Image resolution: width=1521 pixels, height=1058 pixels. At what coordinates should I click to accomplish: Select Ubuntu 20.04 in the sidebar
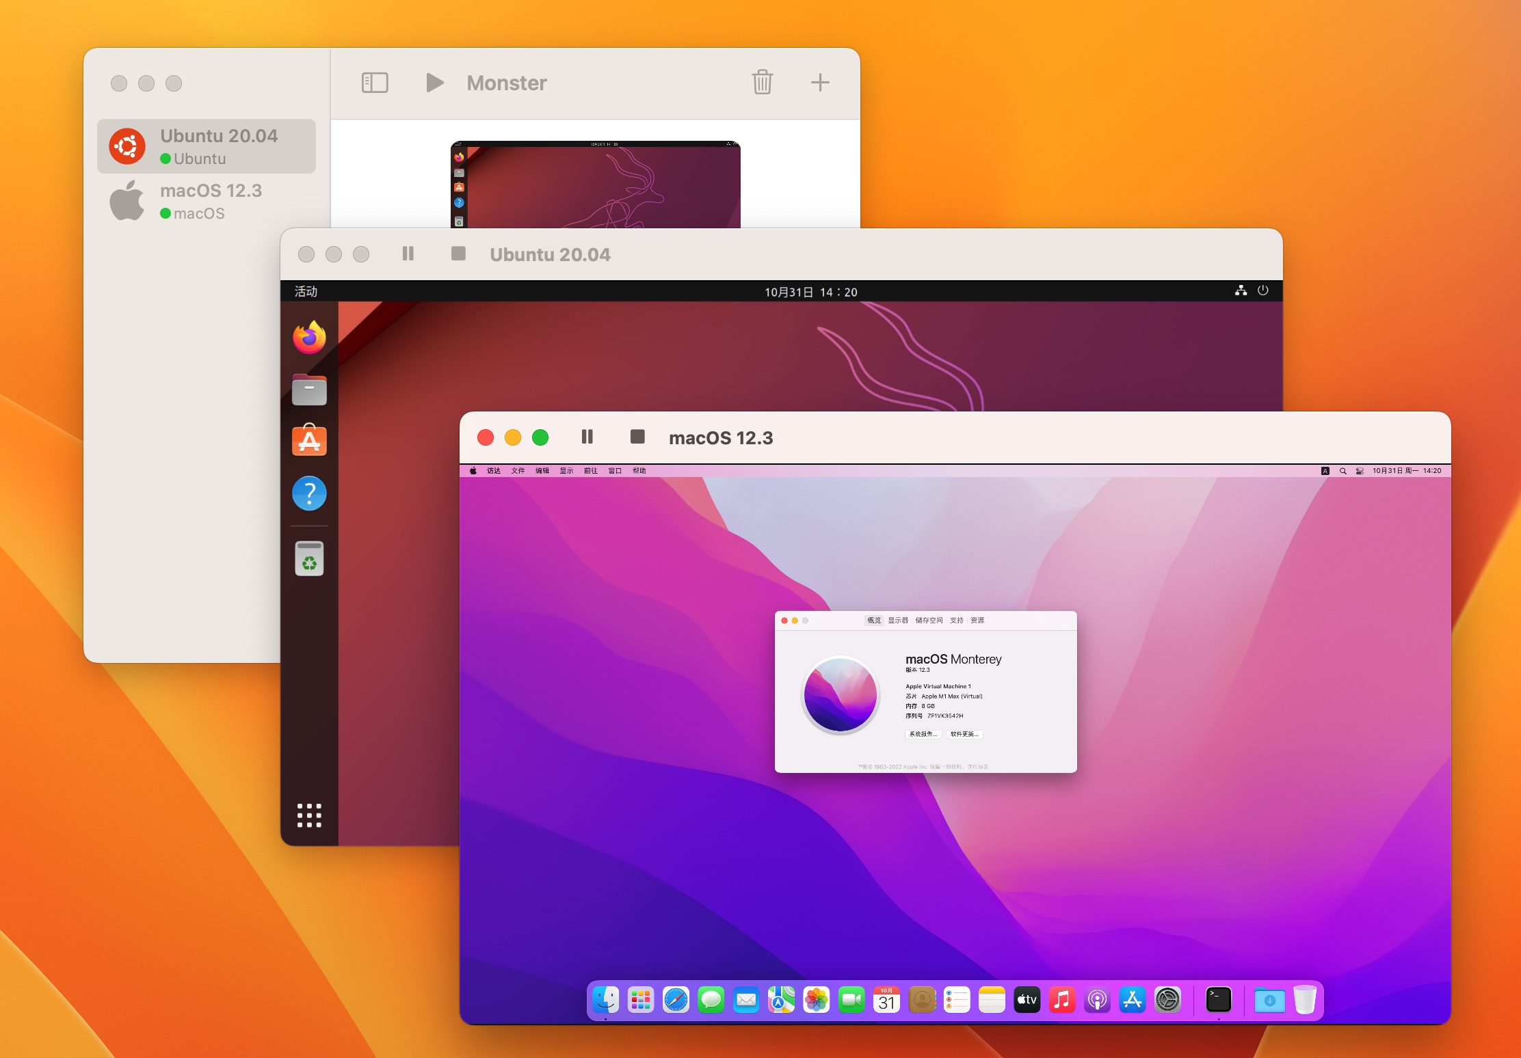207,146
